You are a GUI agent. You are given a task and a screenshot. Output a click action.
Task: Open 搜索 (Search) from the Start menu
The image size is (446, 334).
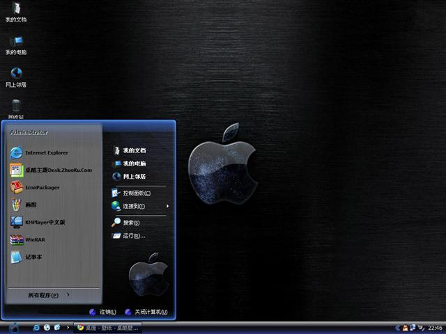coord(131,223)
